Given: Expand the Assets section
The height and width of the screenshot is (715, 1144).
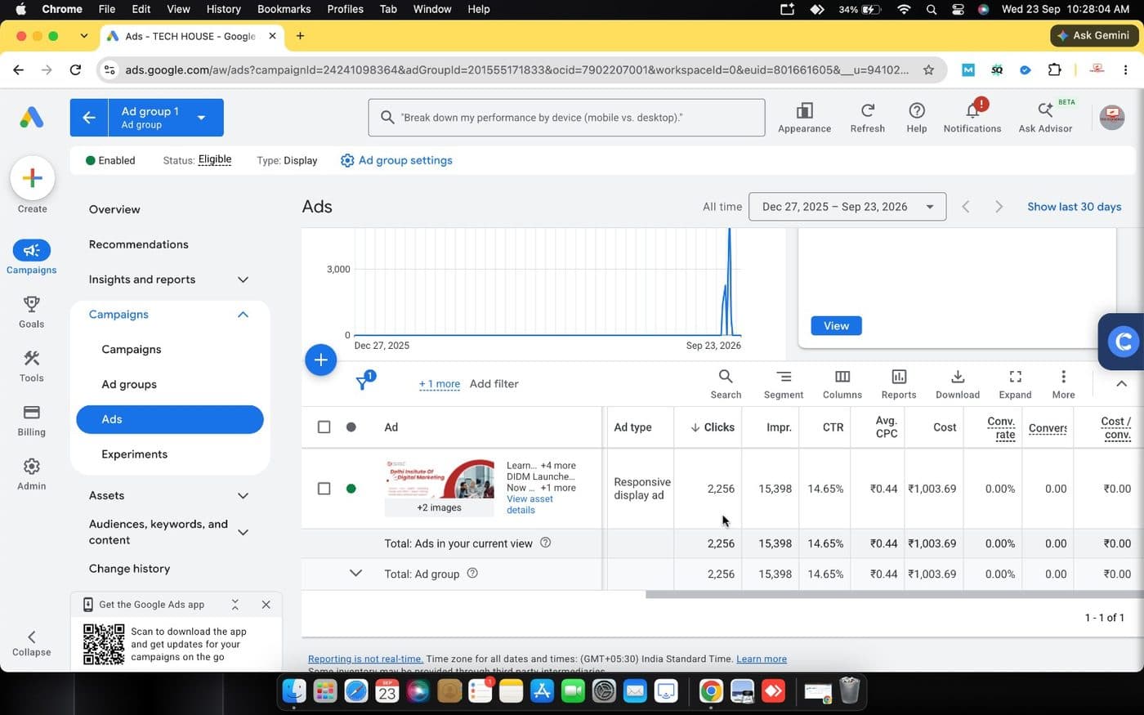Looking at the screenshot, I should pyautogui.click(x=243, y=496).
